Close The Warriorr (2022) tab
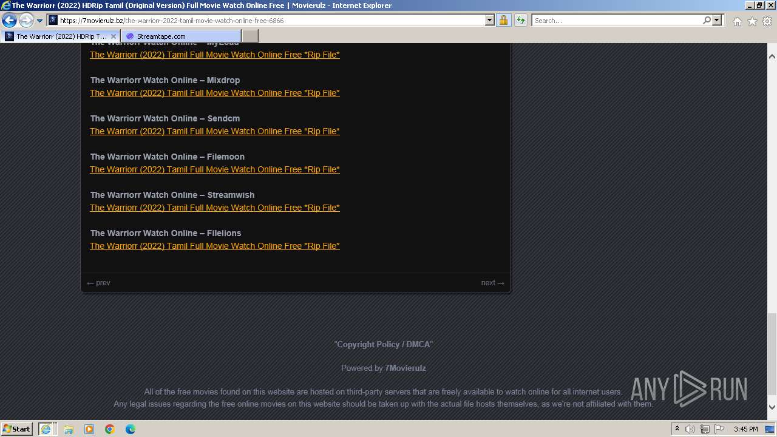Screen dimensions: 777x437 tap(114, 36)
